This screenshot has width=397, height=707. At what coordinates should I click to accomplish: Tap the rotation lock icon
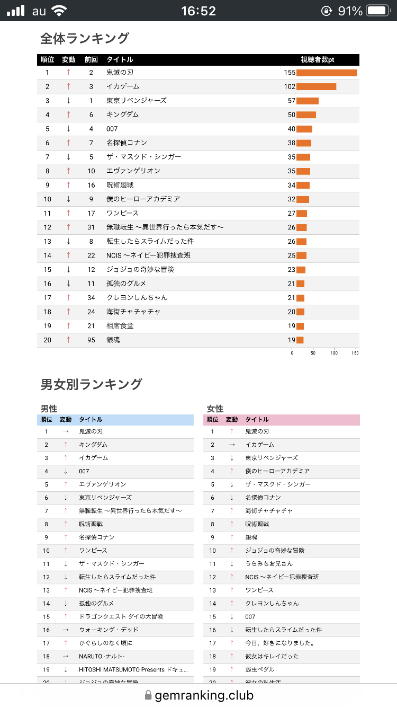click(327, 11)
